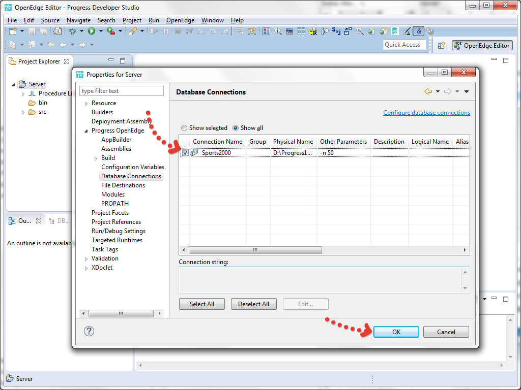The image size is (521, 390).
Task: Click the Save disk icon in toolbar
Action: [x=32, y=31]
